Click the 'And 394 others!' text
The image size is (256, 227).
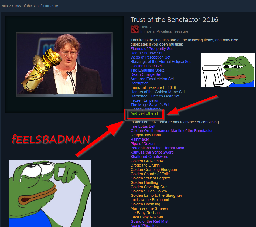(x=144, y=113)
